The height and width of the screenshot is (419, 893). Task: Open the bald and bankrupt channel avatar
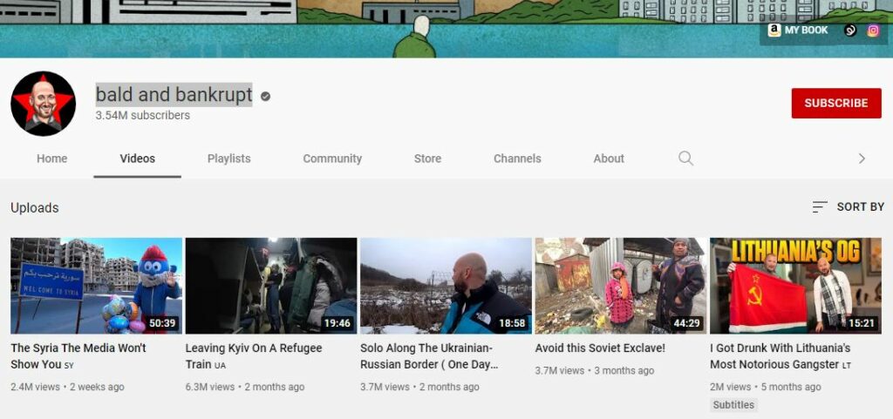coord(44,104)
